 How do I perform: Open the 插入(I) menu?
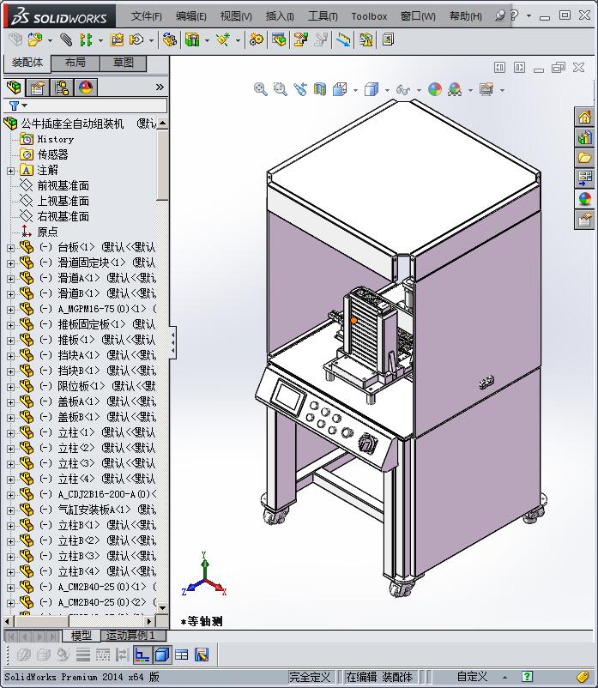[280, 16]
